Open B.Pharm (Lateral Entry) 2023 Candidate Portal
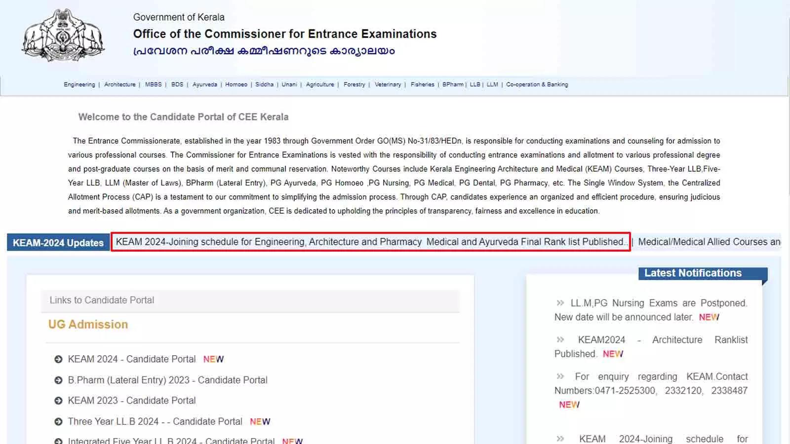790x444 pixels. (x=168, y=380)
